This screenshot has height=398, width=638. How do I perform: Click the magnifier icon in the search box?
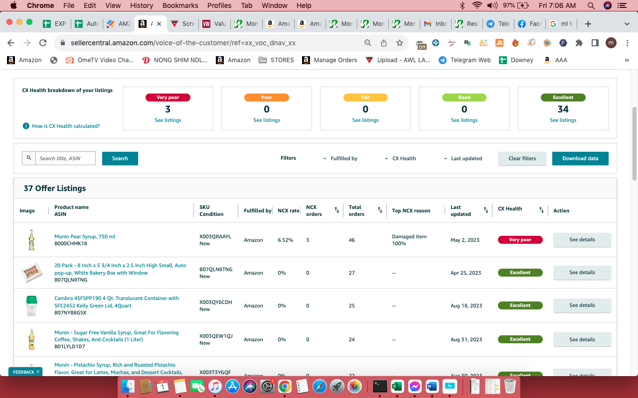tap(29, 158)
